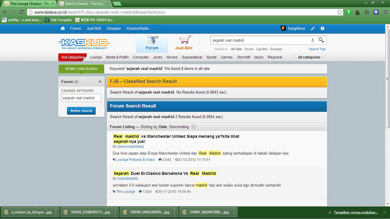Select Hot categories tab
The width and height of the screenshot is (390, 219).
pyautogui.click(x=73, y=57)
